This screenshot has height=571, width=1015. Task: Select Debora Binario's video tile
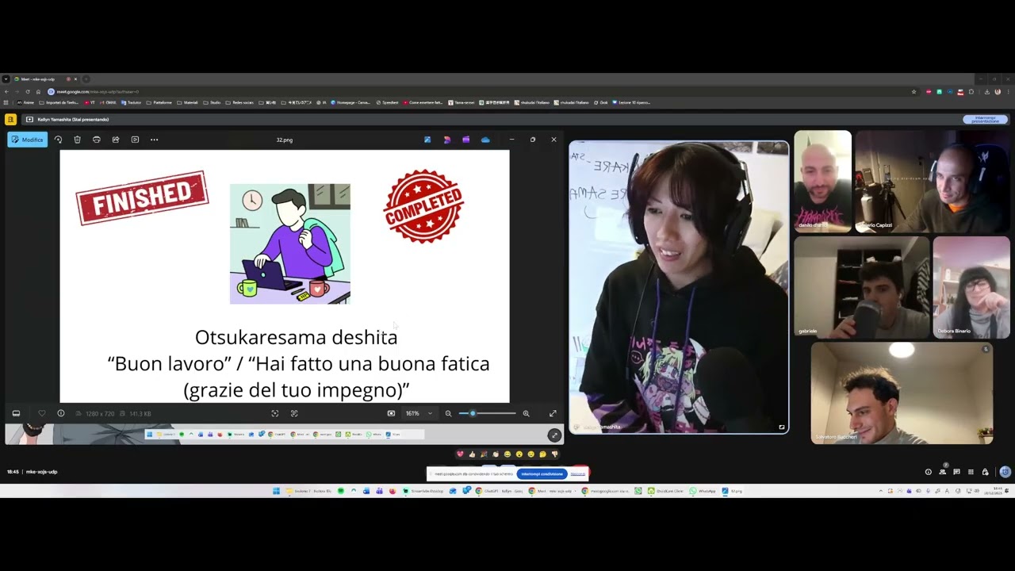971,287
